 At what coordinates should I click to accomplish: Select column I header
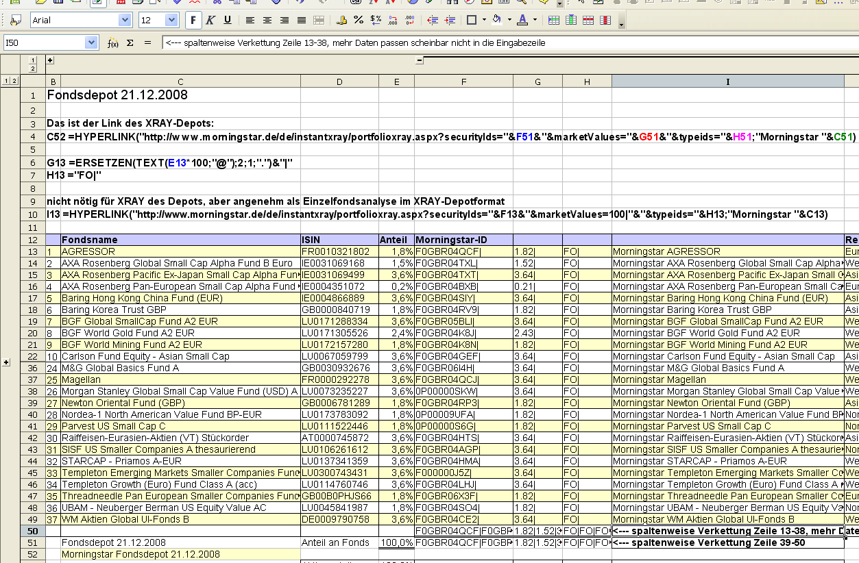coord(727,82)
